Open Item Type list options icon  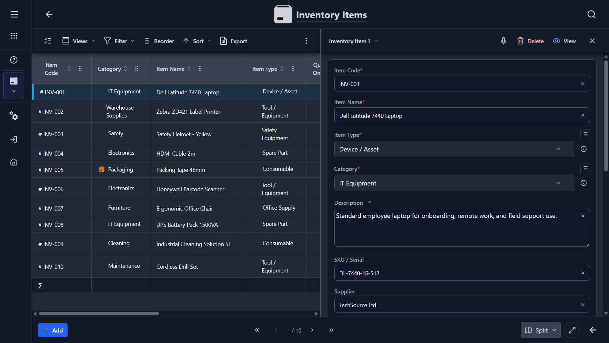pyautogui.click(x=585, y=134)
